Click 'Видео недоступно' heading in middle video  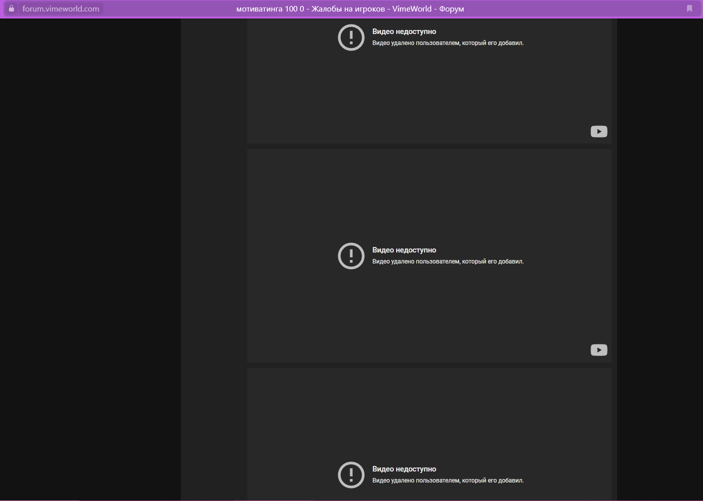404,250
